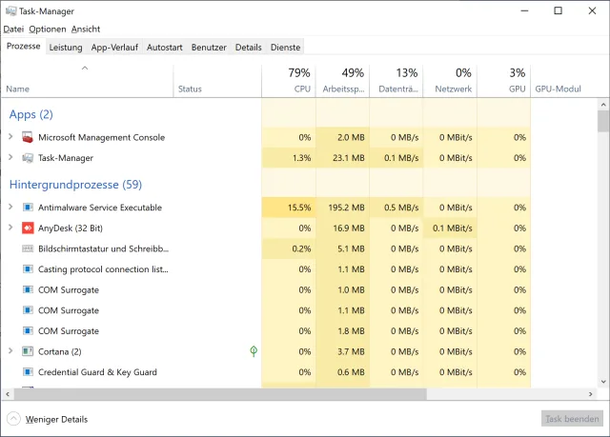Click the Bildschirmtastatur keyboard process icon
Image resolution: width=610 pixels, height=437 pixels.
[x=27, y=248]
